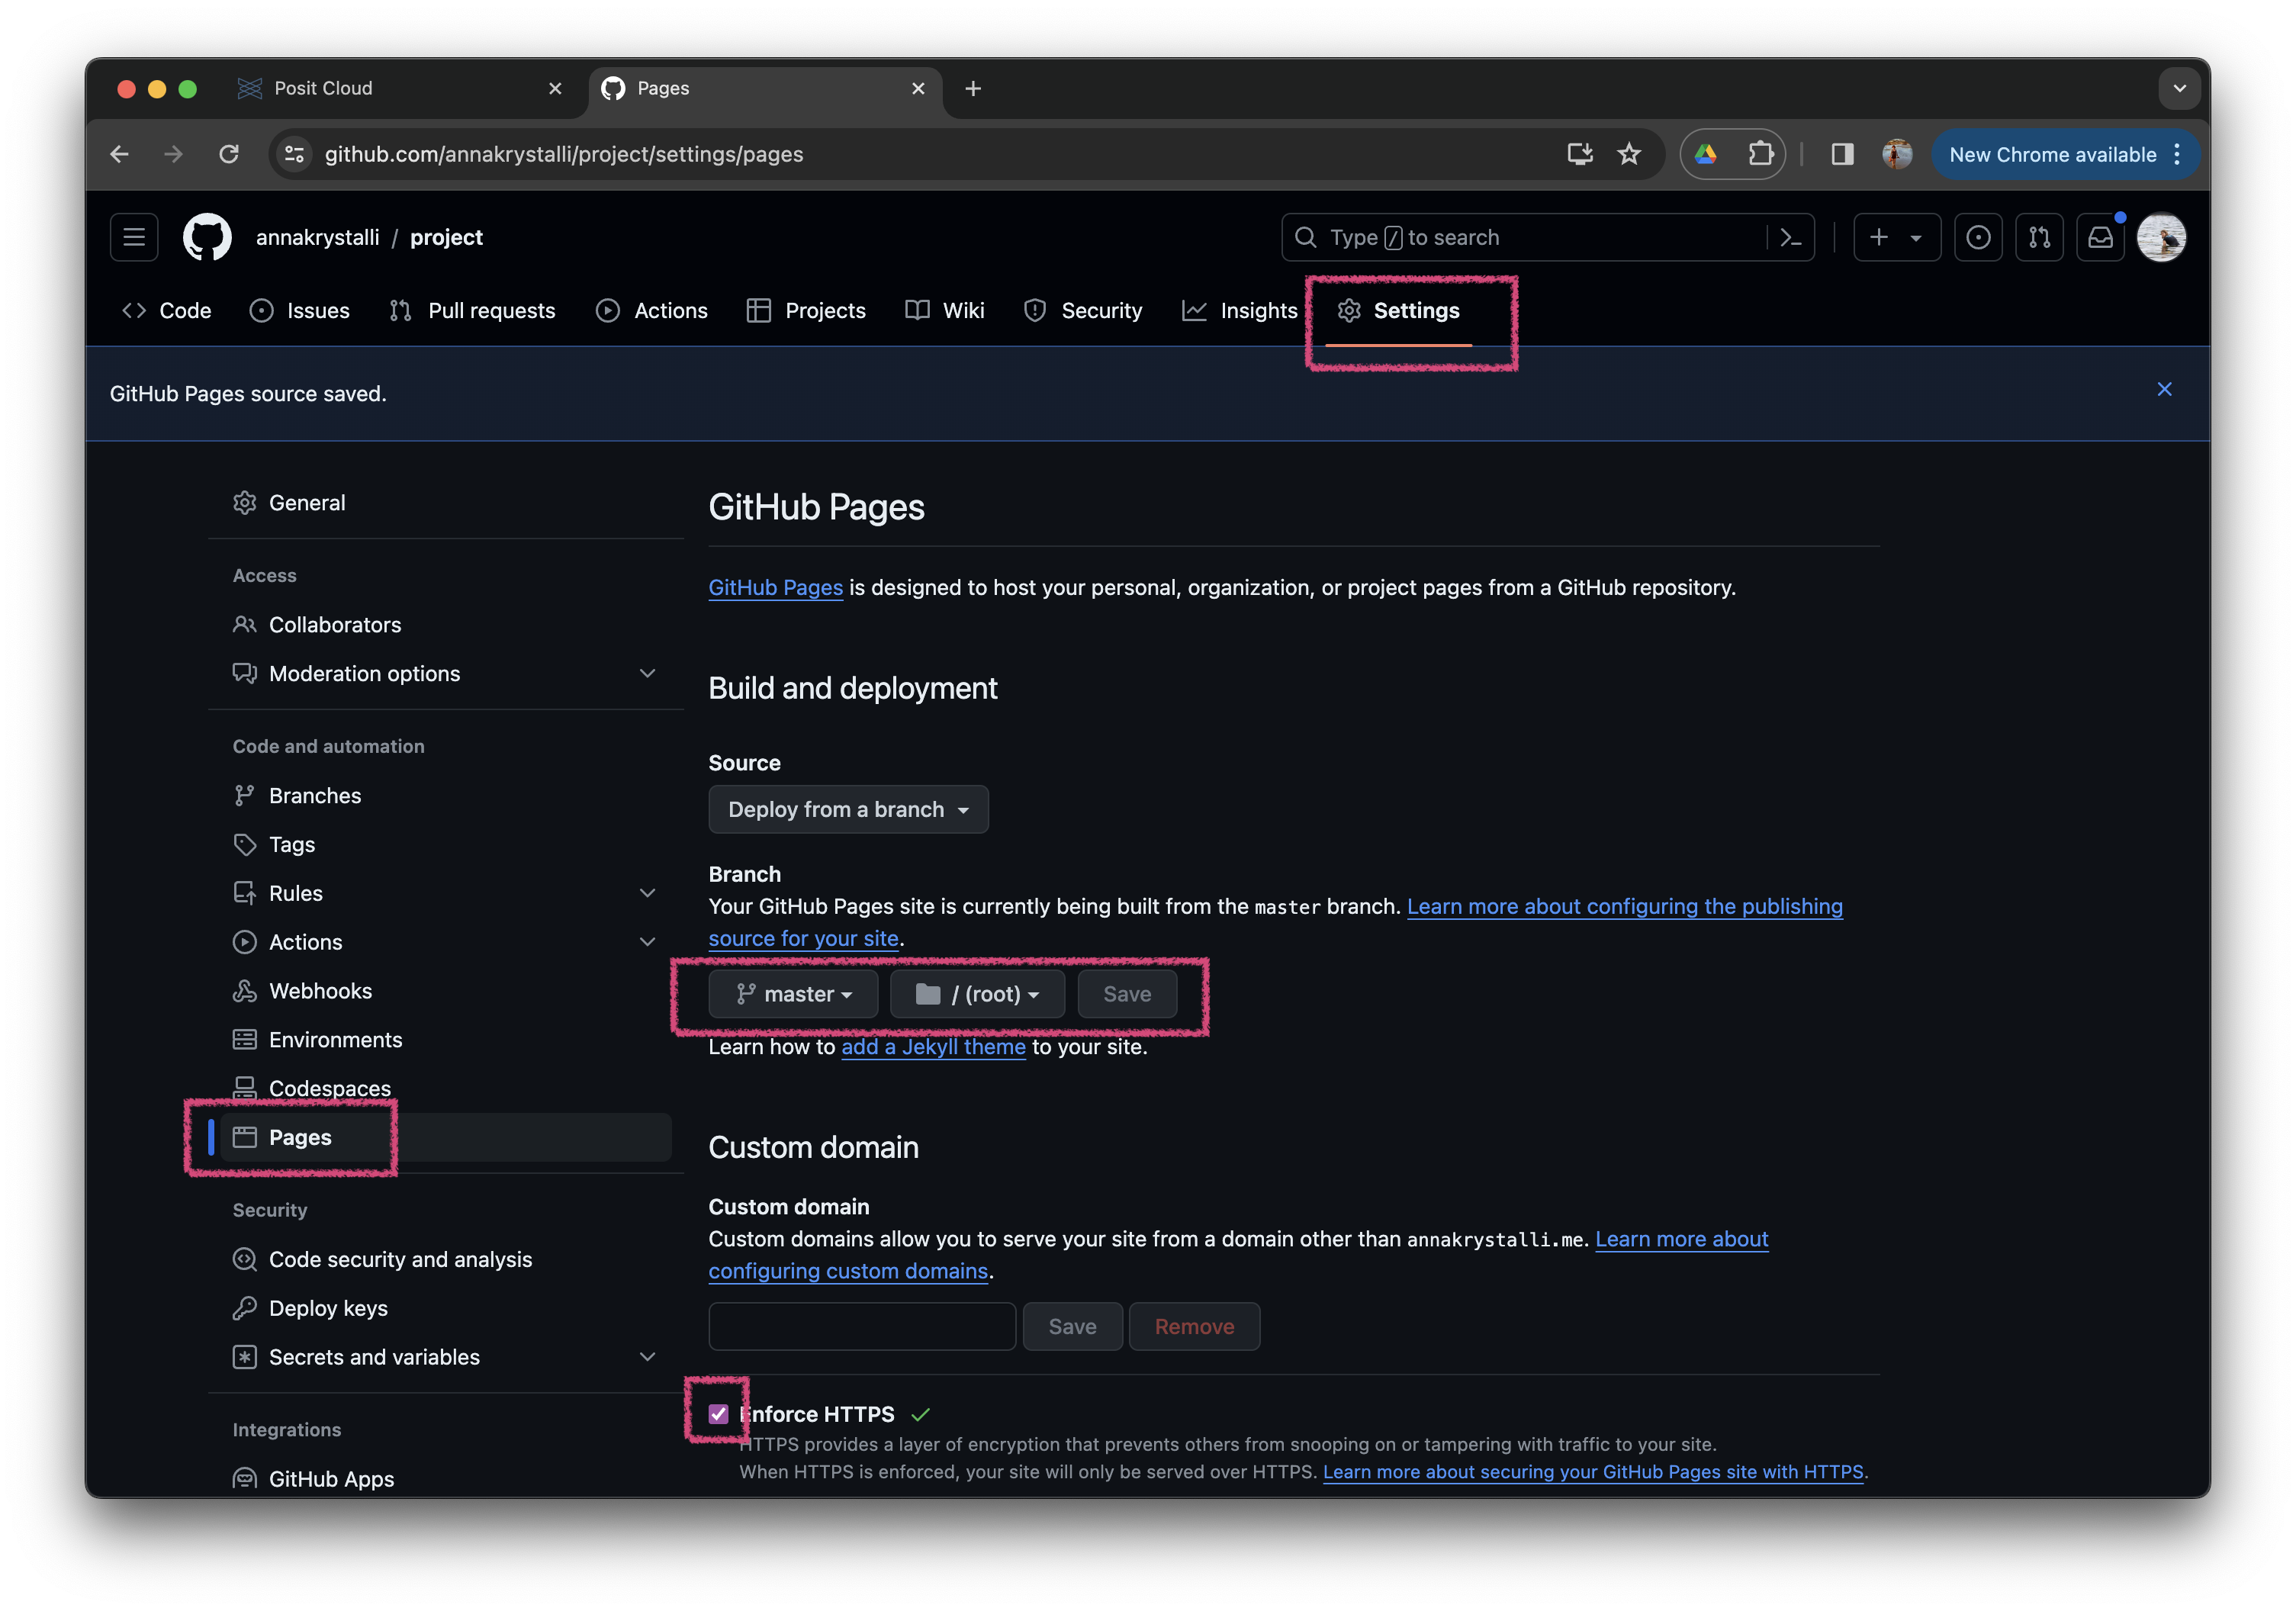
Task: Open the GitHub hamburger navigation menu
Action: 134,237
